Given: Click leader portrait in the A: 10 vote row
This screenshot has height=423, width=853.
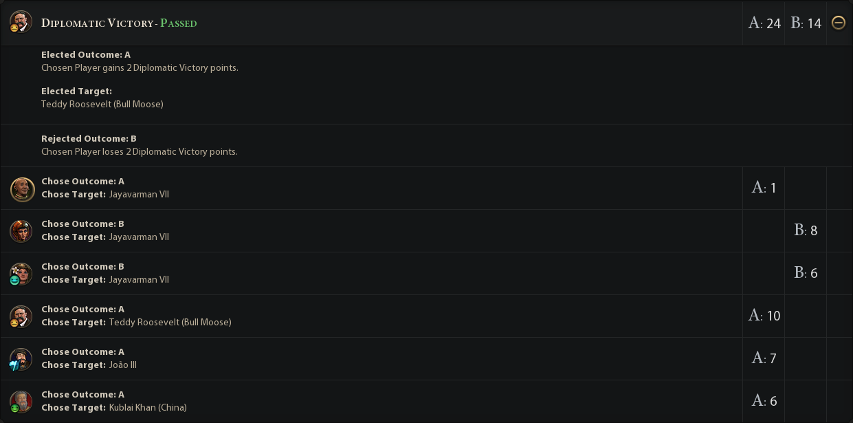Looking at the screenshot, I should (x=21, y=316).
